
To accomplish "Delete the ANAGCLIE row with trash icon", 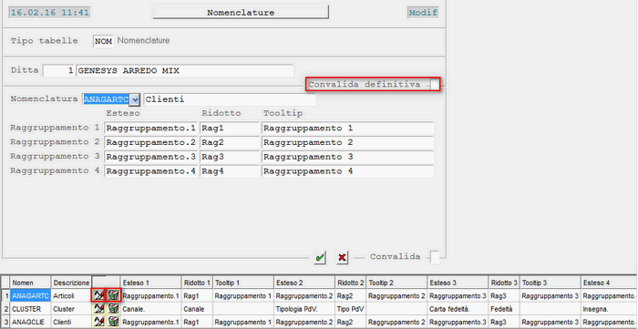I will click(x=114, y=322).
